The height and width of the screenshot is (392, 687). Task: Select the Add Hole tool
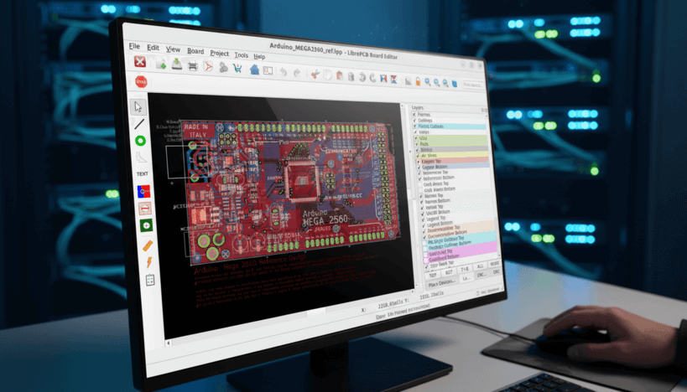145,225
